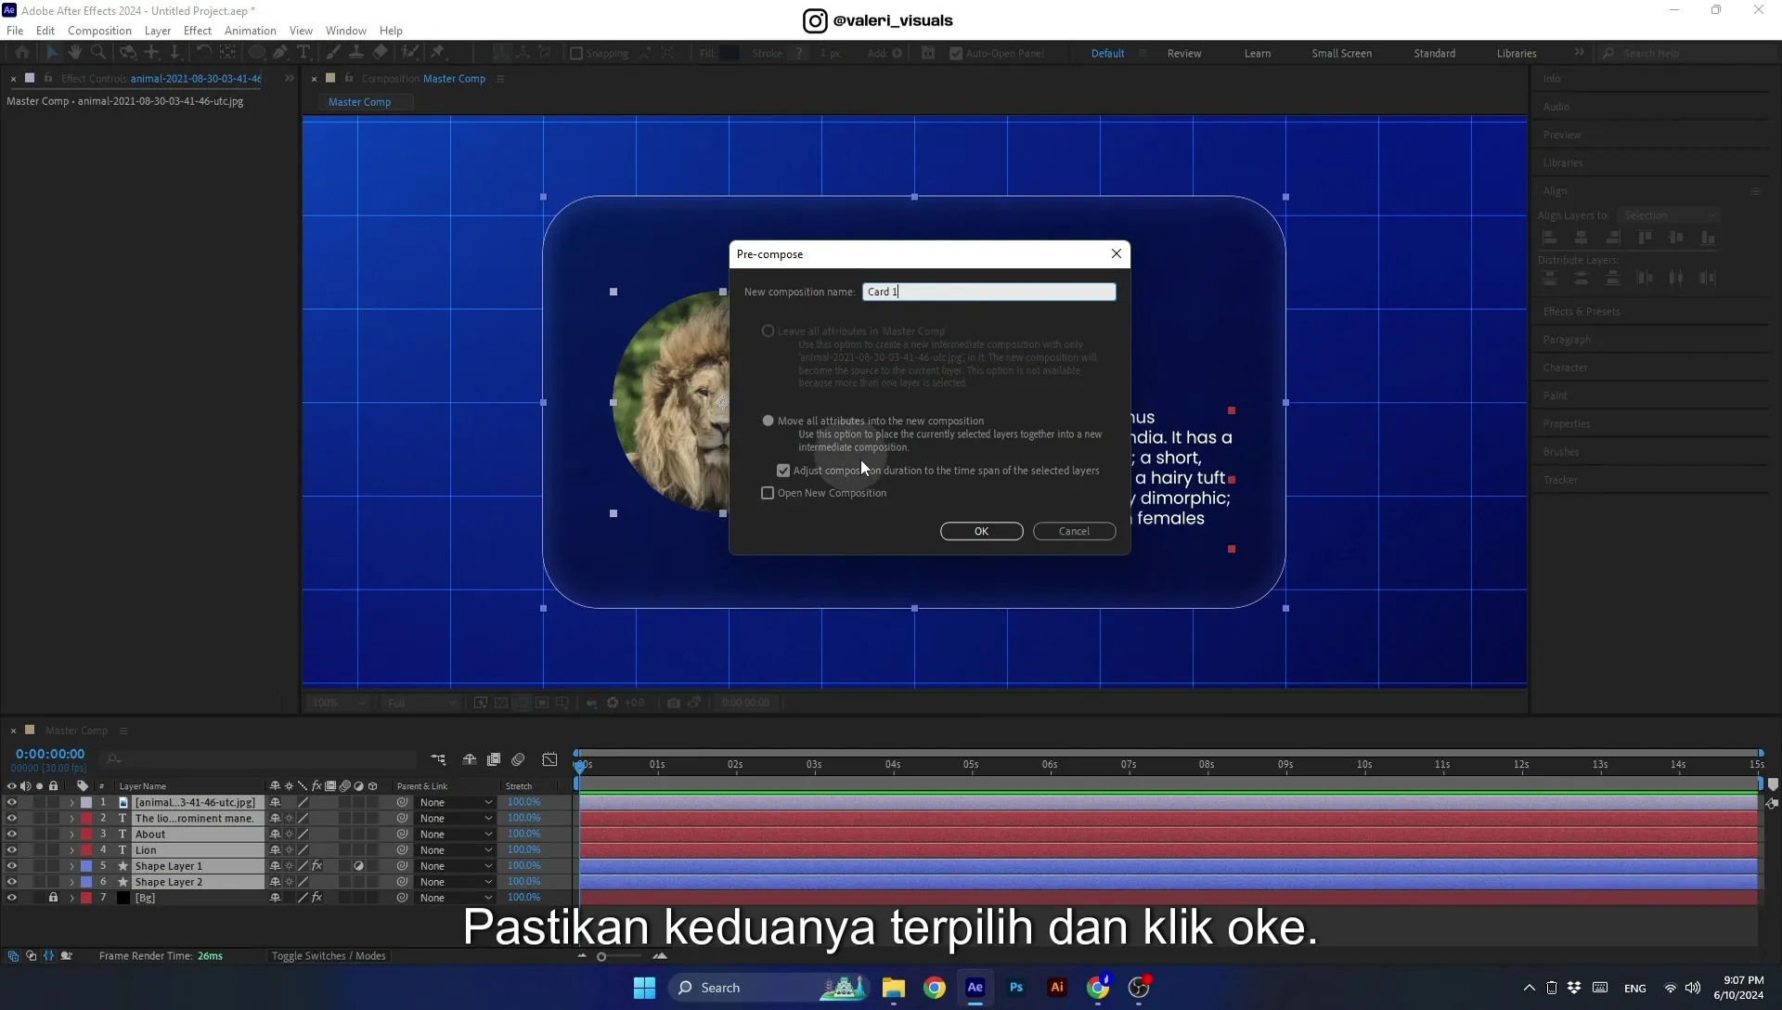Select the Zoom tool in toolbar
The image size is (1782, 1010).
pyautogui.click(x=98, y=53)
